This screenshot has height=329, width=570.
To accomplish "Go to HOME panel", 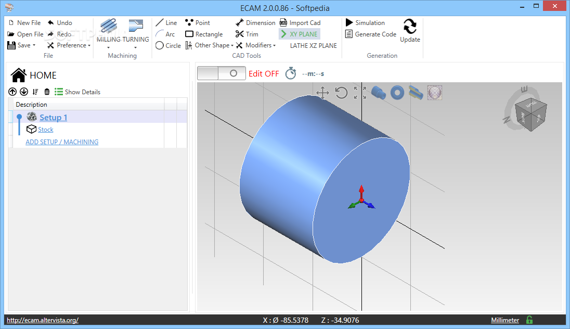I will coord(33,75).
